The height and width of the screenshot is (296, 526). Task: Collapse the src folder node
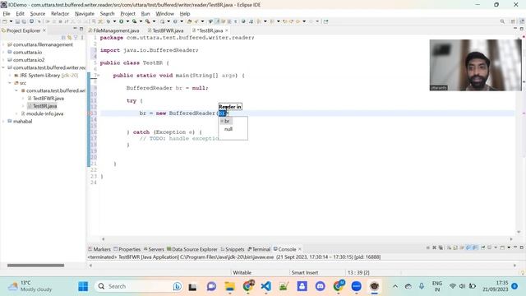(x=10, y=83)
